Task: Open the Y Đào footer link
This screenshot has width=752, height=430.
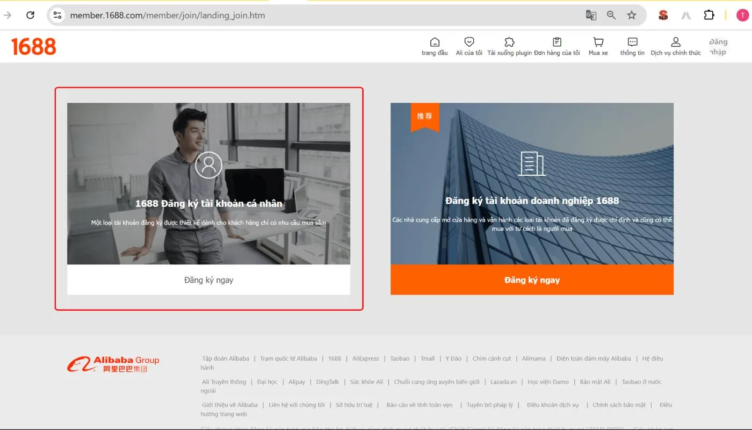Action: coord(453,359)
